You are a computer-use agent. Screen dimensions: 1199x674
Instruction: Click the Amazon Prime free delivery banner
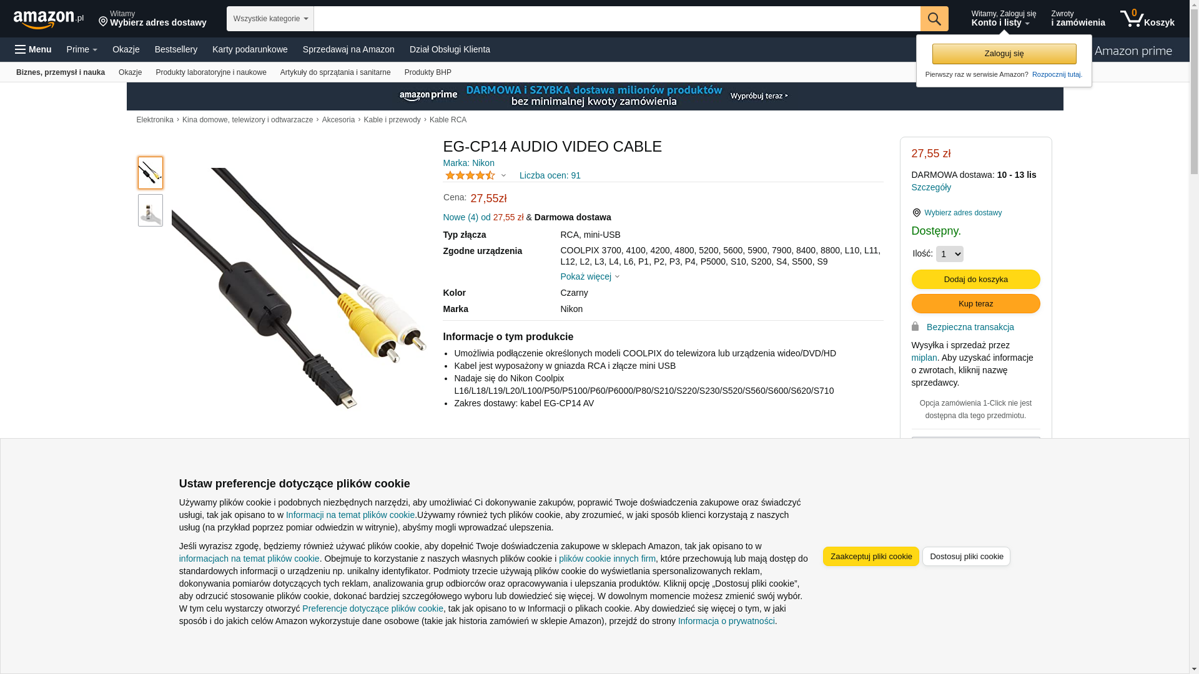pos(595,96)
